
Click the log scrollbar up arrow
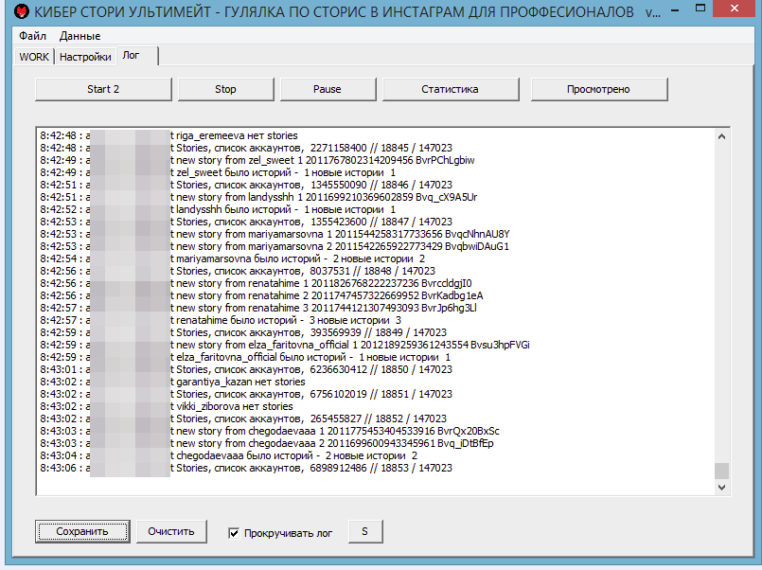coord(721,136)
